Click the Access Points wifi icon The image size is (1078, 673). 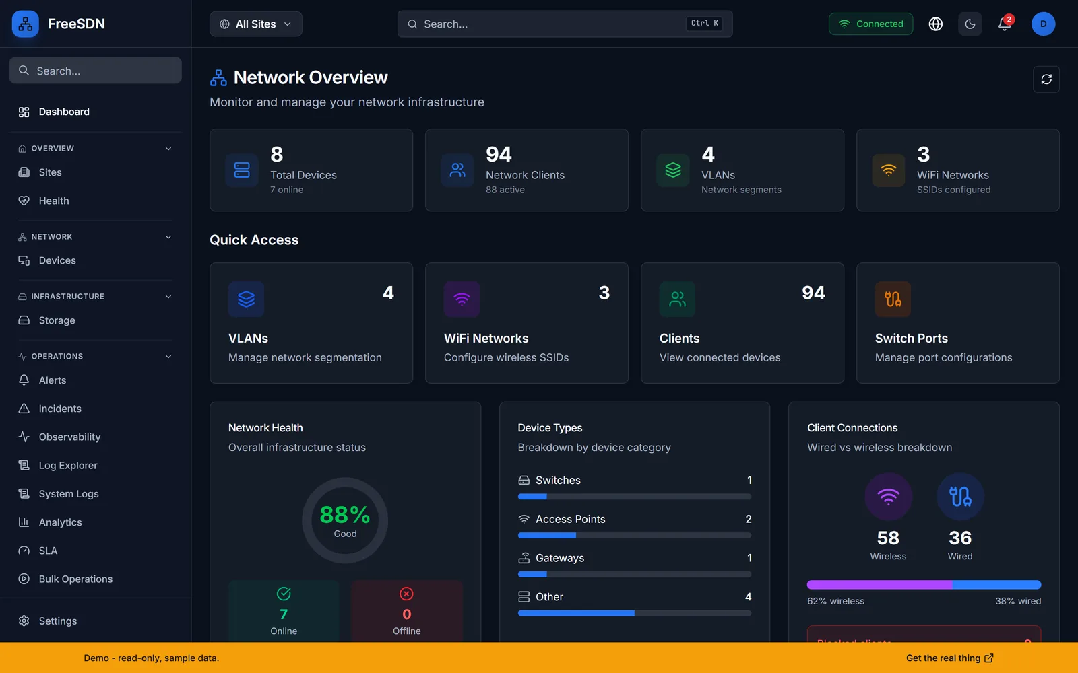click(524, 519)
